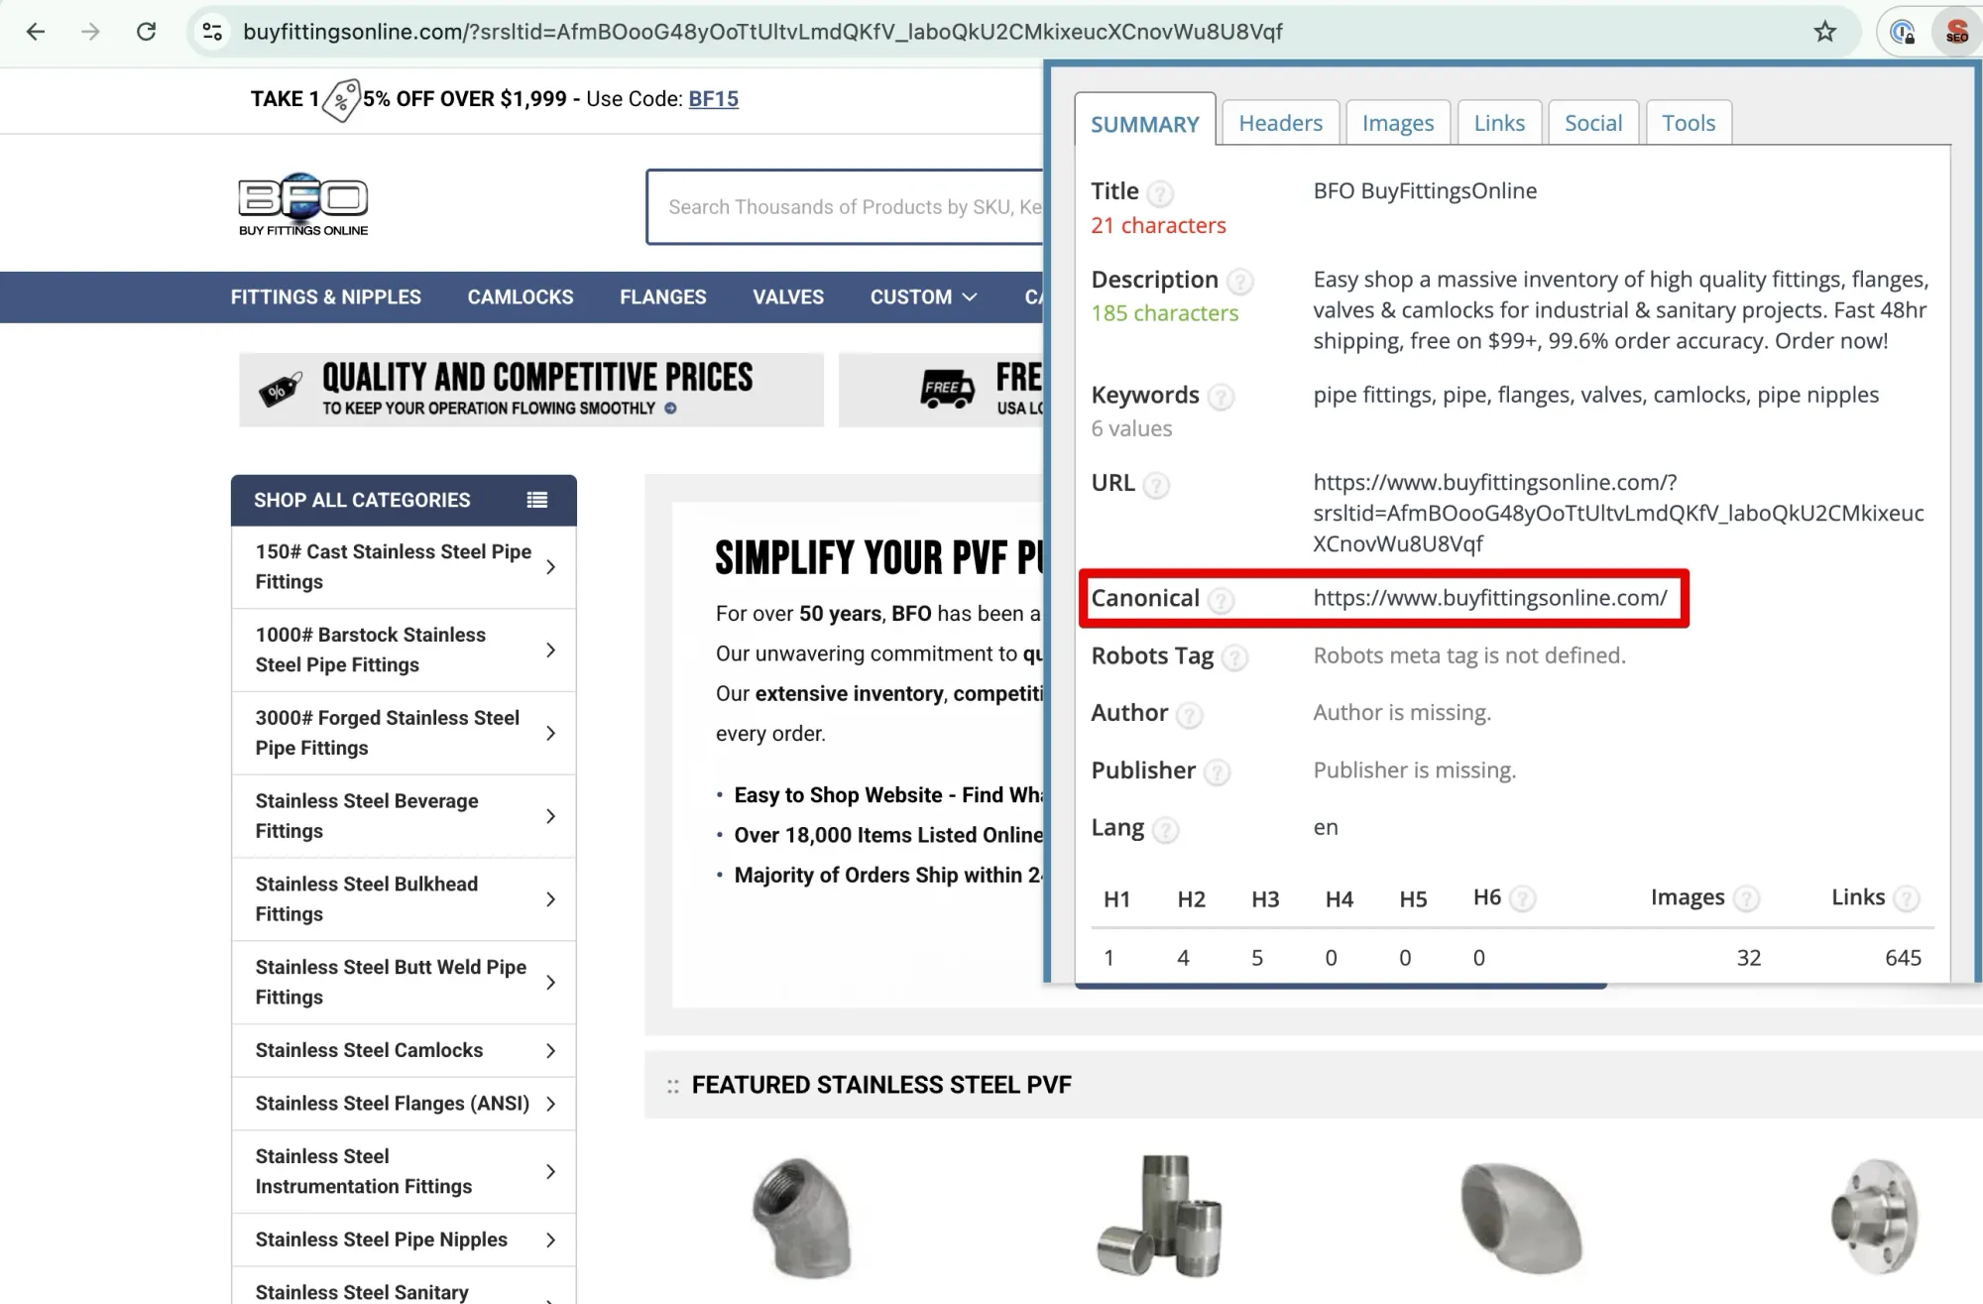This screenshot has height=1304, width=1983.
Task: Open Flanges nav item
Action: coord(663,297)
